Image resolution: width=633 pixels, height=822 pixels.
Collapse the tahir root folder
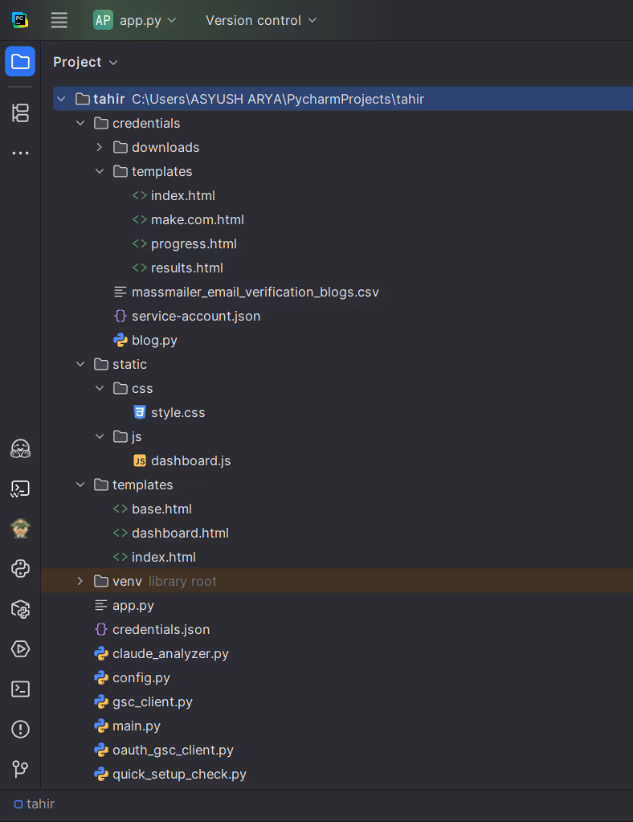61,99
